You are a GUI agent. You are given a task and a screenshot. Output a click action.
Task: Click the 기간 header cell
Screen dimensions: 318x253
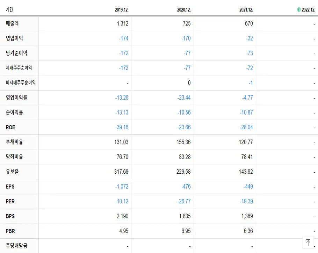9,10
